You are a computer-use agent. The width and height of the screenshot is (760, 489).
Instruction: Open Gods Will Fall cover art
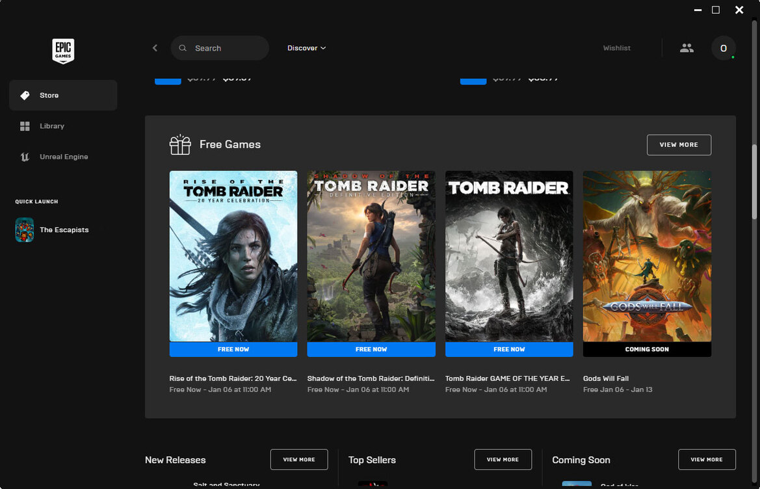coord(647,256)
